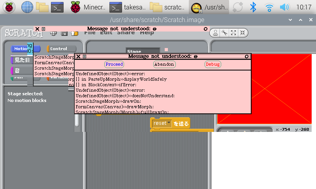Open the volume control icon
This screenshot has height=189, width=316.
(284, 7)
